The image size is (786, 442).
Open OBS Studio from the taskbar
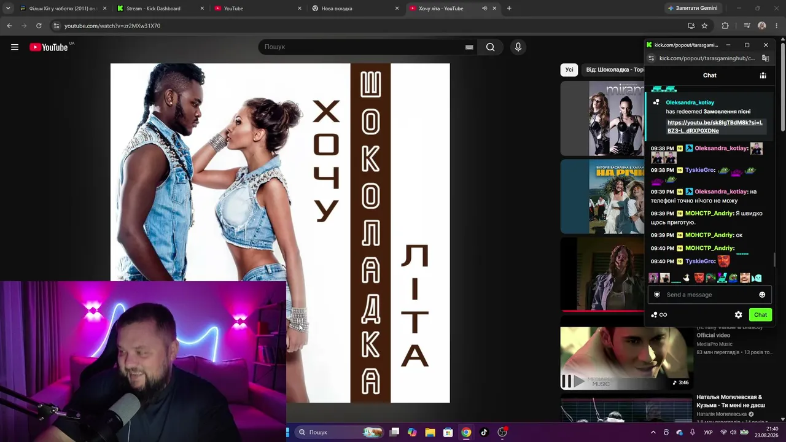(x=502, y=432)
